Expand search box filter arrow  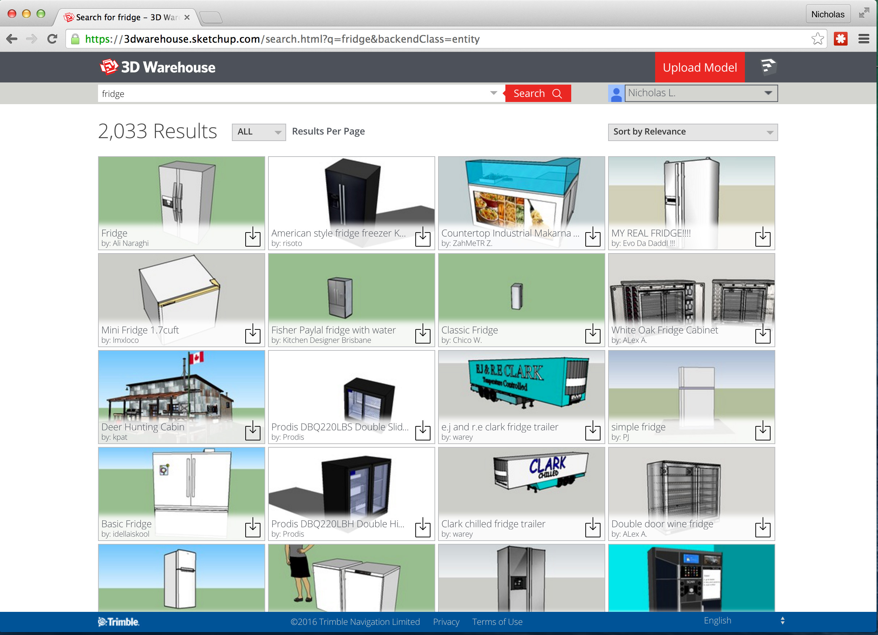[493, 93]
